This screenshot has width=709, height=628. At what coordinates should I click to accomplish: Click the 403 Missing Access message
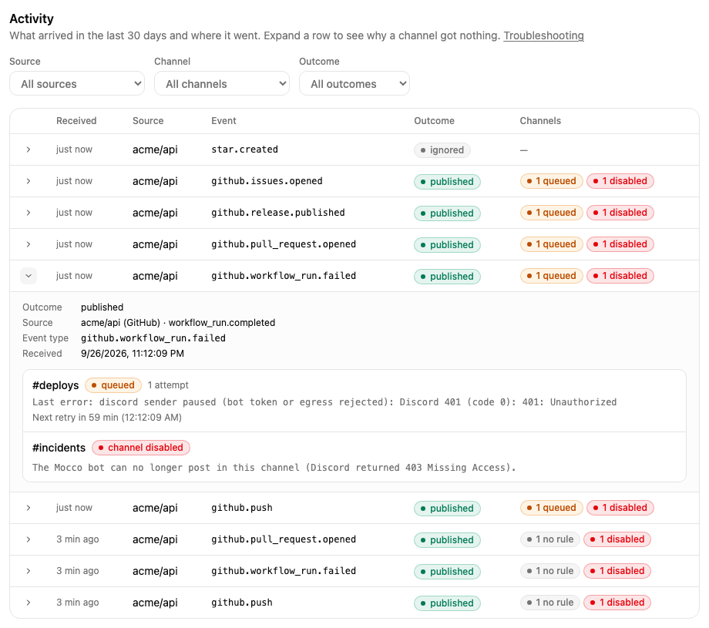274,468
